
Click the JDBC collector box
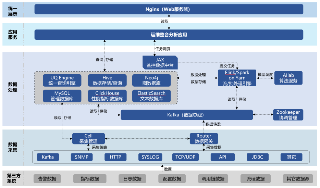(257, 157)
